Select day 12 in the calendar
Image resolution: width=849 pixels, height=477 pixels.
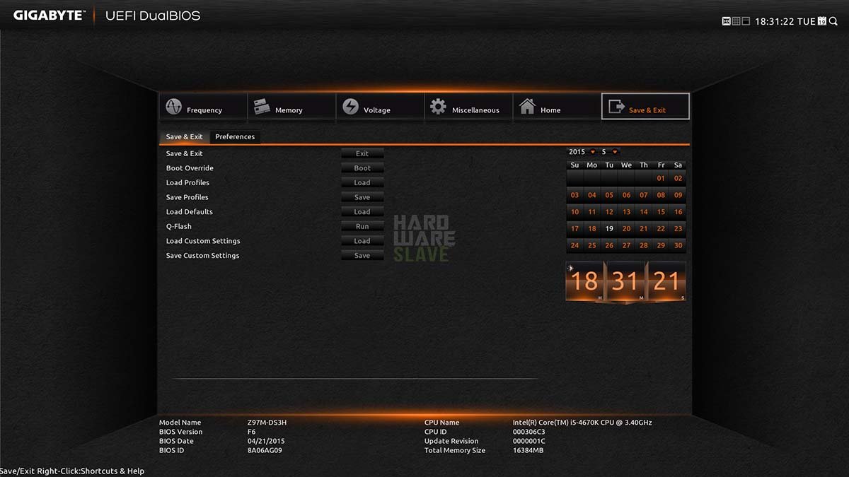tap(609, 212)
